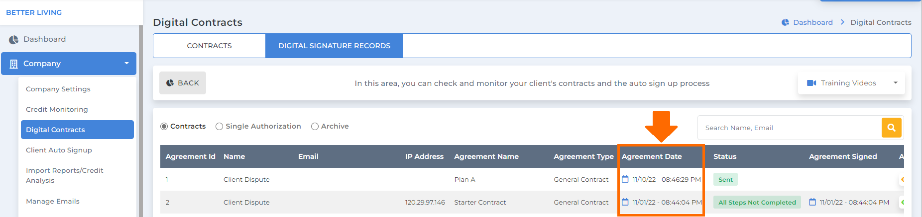922x217 pixels.
Task: Click the Email column header
Action: [x=308, y=156]
